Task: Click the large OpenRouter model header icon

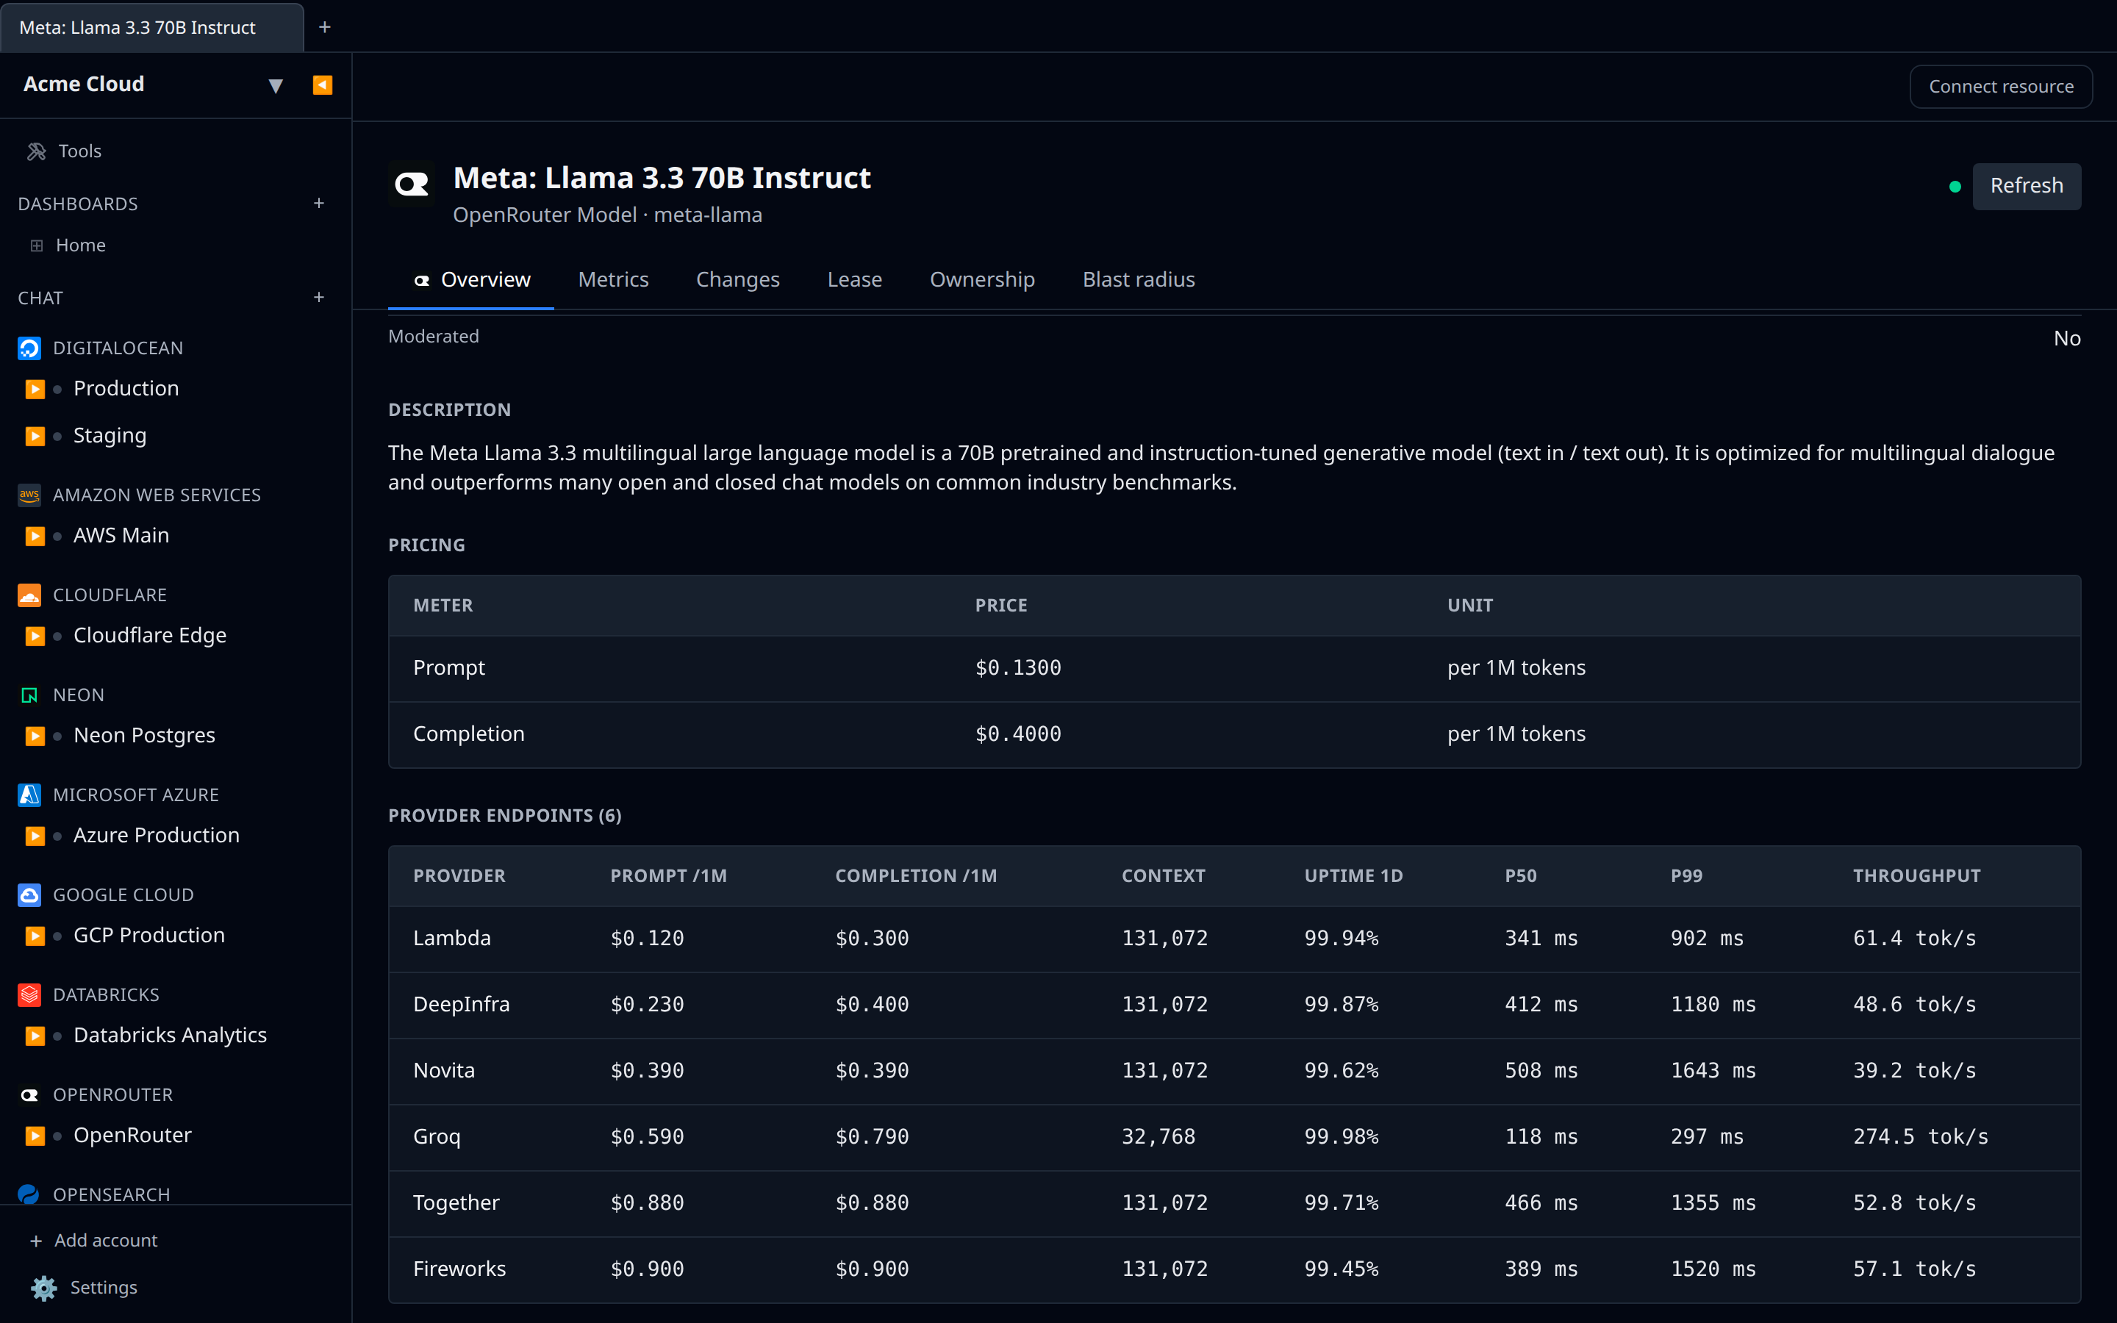Action: (x=412, y=184)
